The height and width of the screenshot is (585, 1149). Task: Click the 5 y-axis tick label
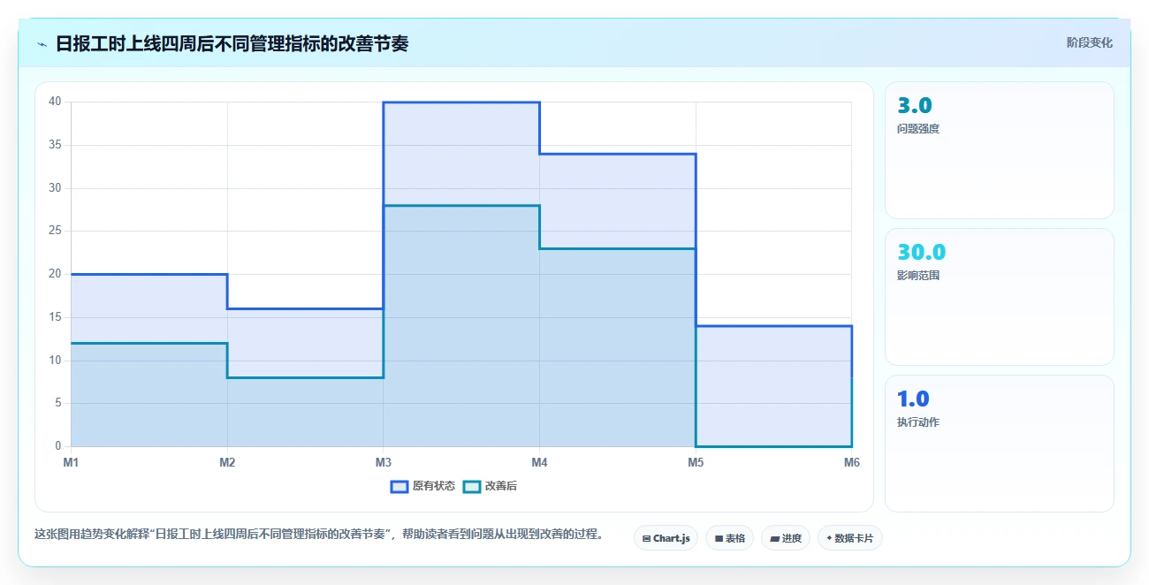click(x=57, y=403)
